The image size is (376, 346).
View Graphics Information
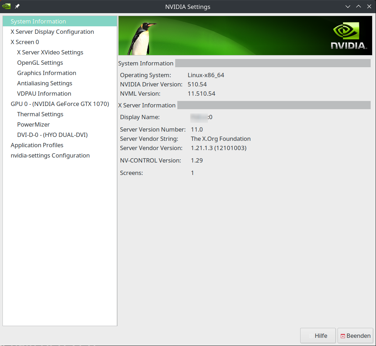pos(46,73)
